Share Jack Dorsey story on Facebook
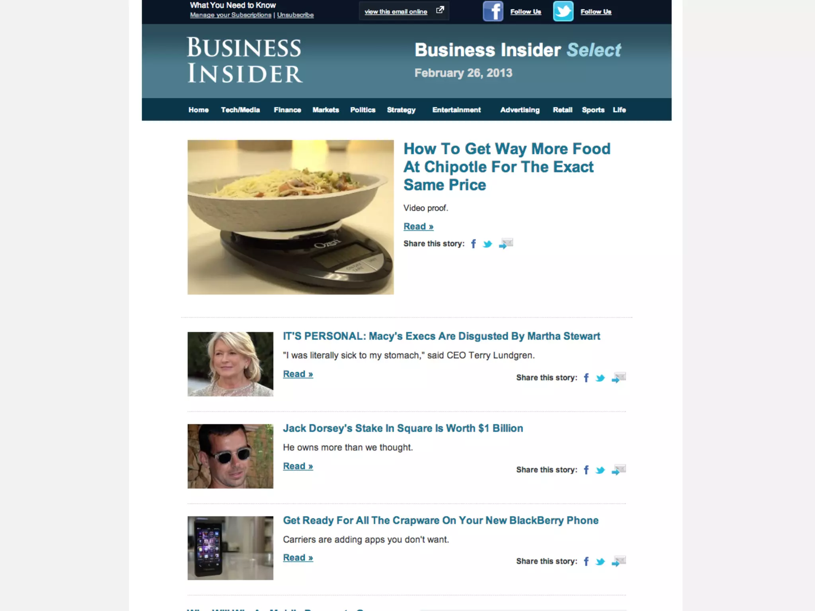The height and width of the screenshot is (611, 815). pyautogui.click(x=586, y=470)
